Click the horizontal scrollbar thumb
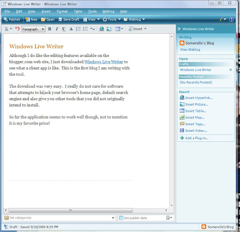Viewport: 240px width, 232px height. point(70,210)
